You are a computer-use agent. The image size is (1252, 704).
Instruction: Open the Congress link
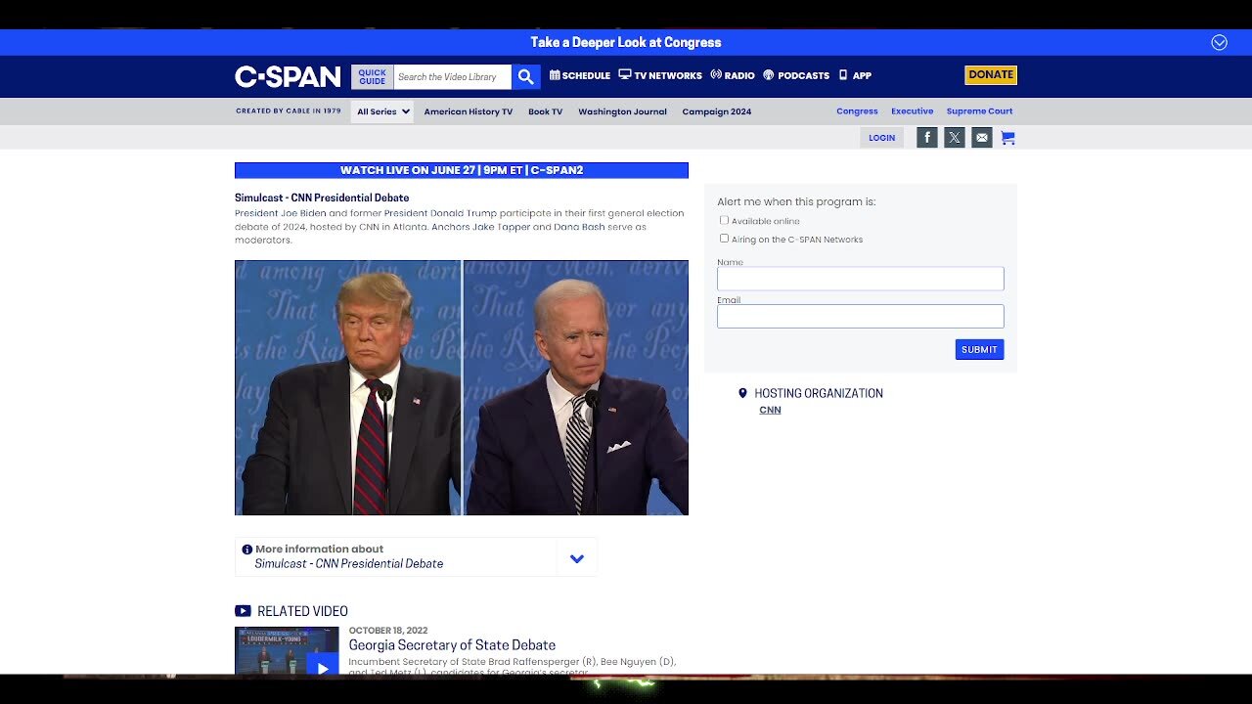[x=857, y=111]
